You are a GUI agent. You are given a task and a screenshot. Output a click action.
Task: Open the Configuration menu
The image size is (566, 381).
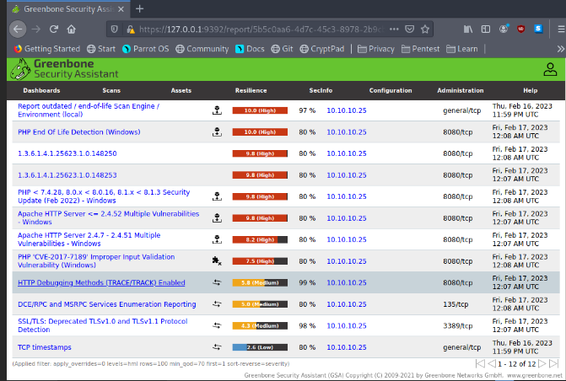click(390, 90)
